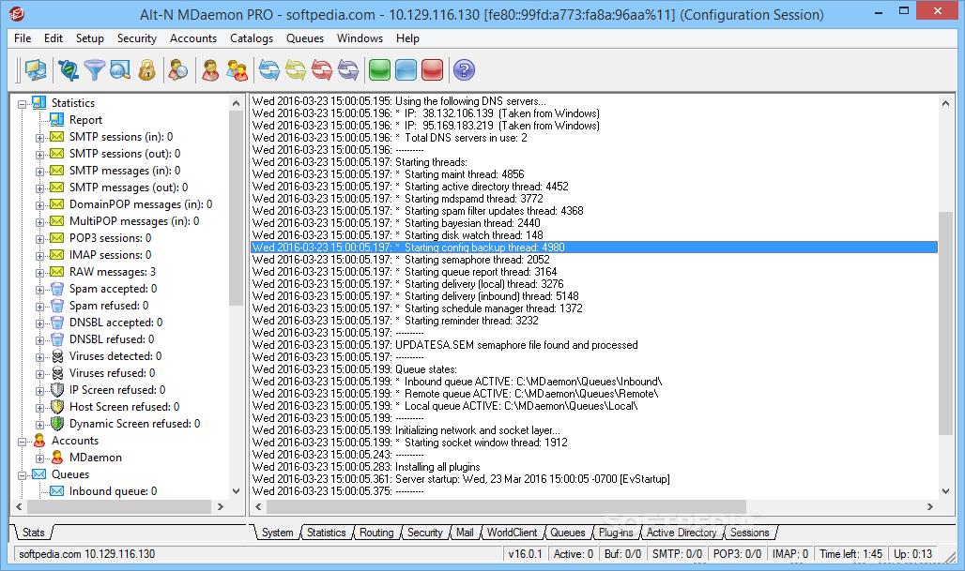The height and width of the screenshot is (571, 965).
Task: Expand the POP3 sessions node
Action: point(40,239)
